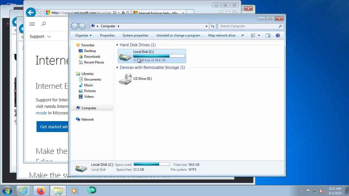Show more toolbar commands chevron
Viewport: 349px width, 196px height.
pyautogui.click(x=242, y=35)
